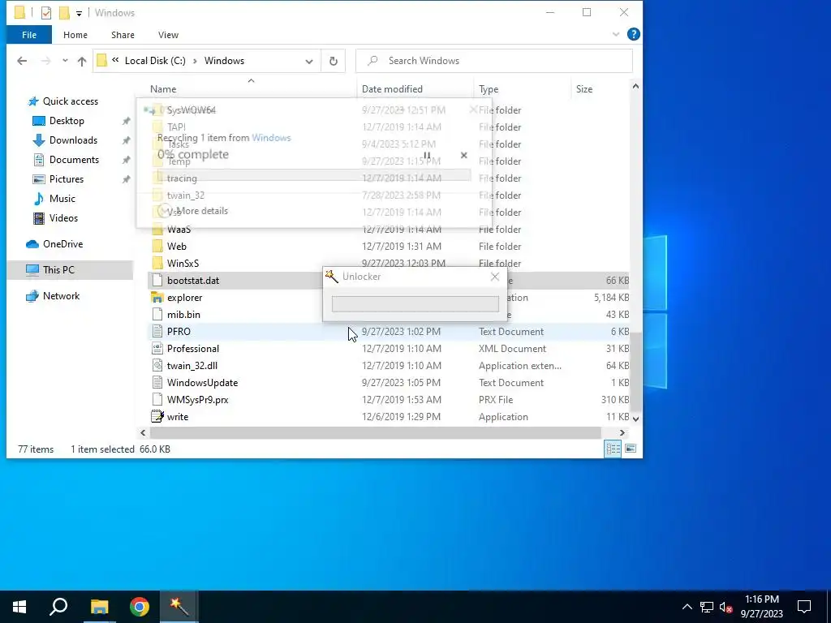Screen dimensions: 831x623
Task: Open Pictures in the navigation pane
Action: (67, 179)
